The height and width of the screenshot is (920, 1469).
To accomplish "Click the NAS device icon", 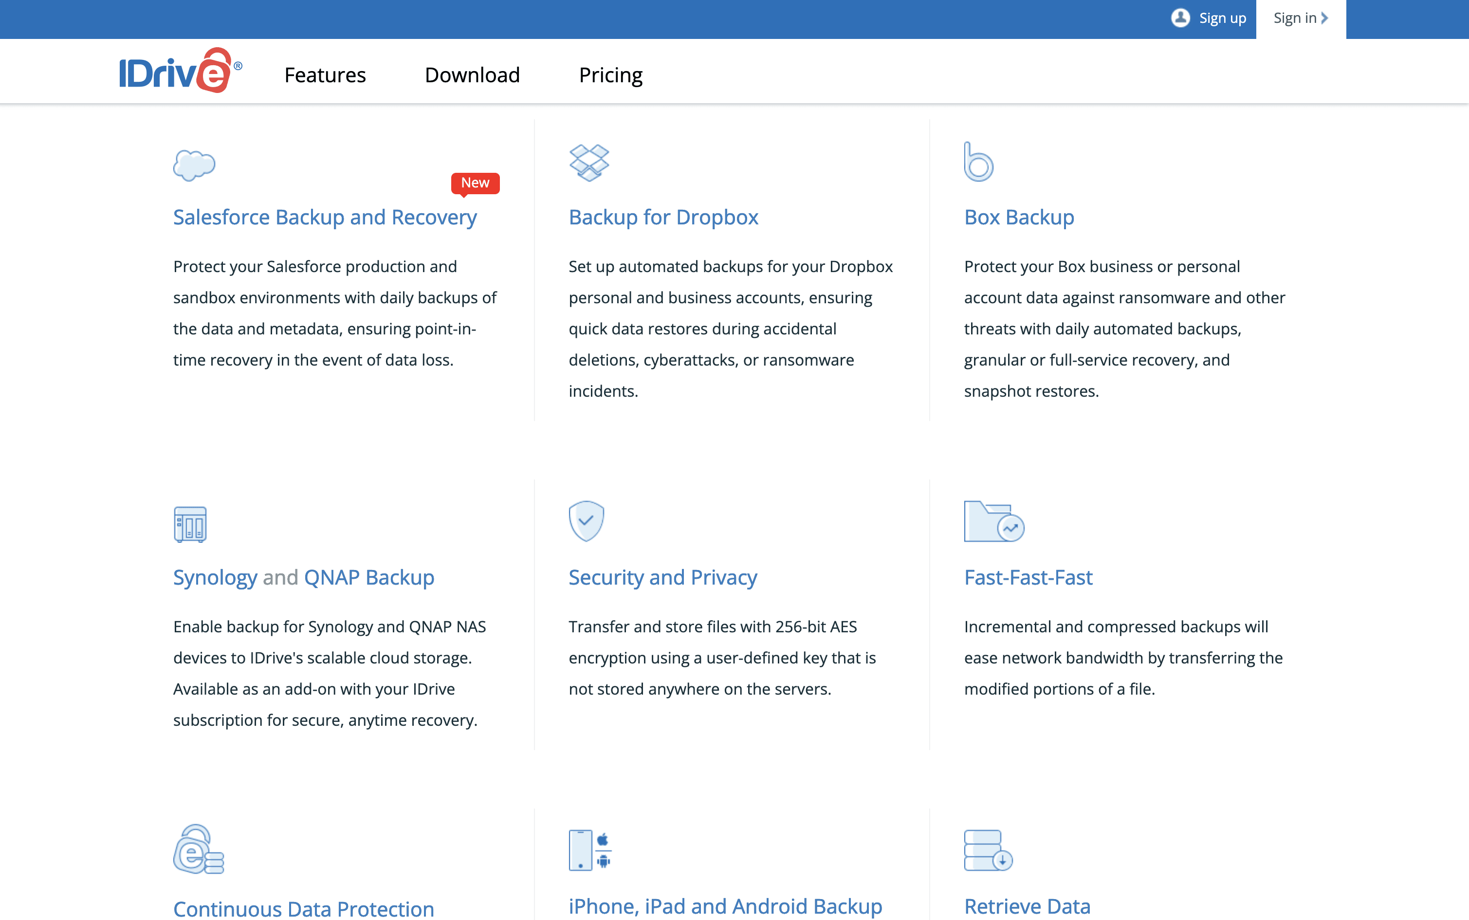I will point(190,524).
